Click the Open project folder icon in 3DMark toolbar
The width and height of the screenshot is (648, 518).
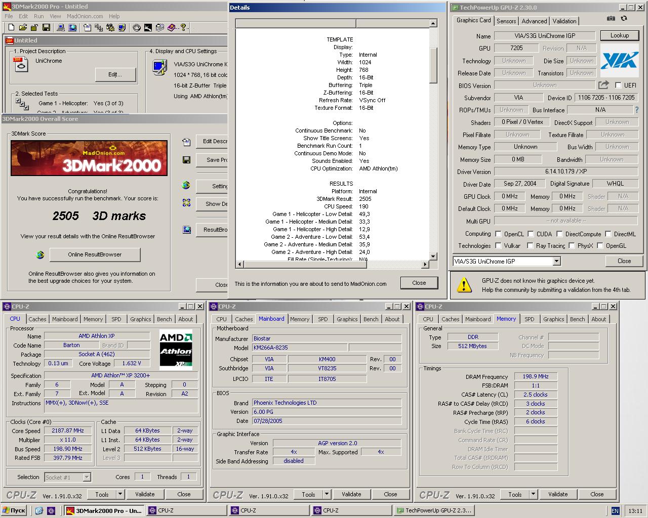point(23,27)
